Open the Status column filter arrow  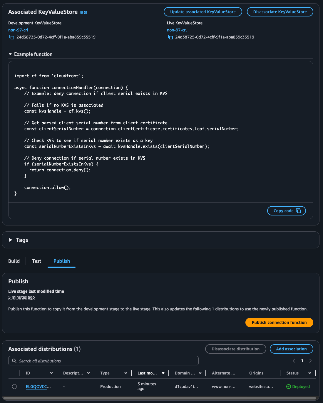point(310,373)
